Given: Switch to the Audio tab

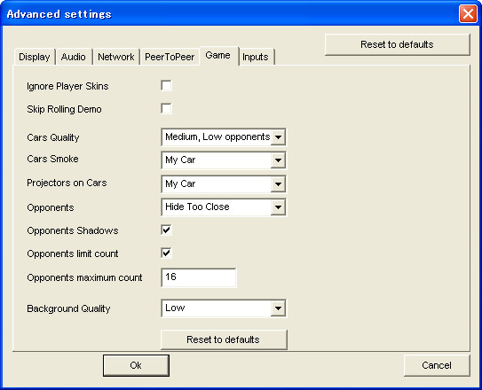Looking at the screenshot, I should [x=74, y=57].
